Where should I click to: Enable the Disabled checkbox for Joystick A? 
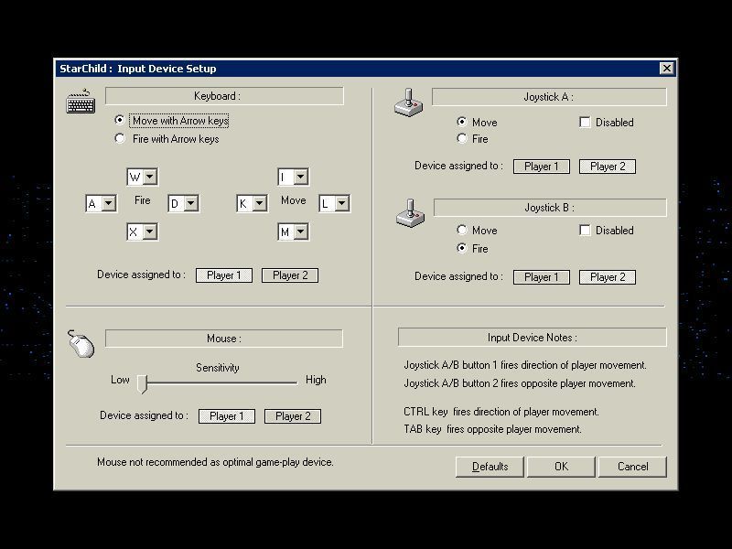pyautogui.click(x=585, y=122)
